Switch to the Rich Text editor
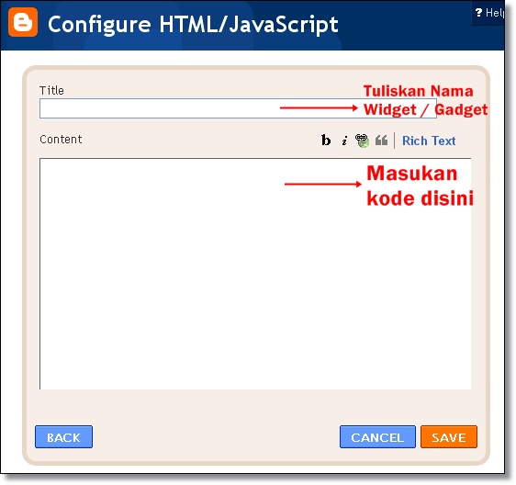 click(x=429, y=141)
